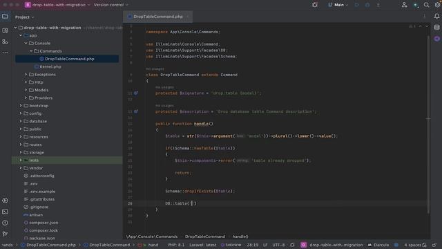Expand the Providers folder
Screen dimensions: 442x249
click(x=26, y=98)
